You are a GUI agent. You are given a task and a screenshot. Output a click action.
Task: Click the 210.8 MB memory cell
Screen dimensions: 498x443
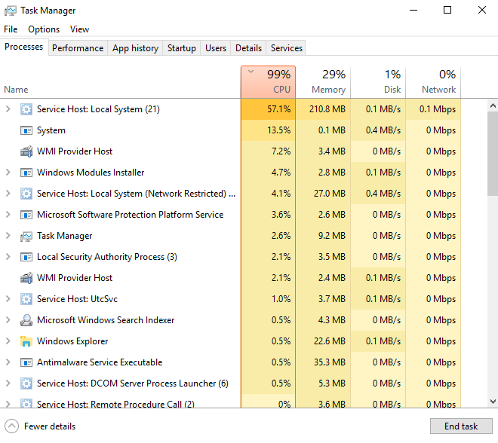323,109
